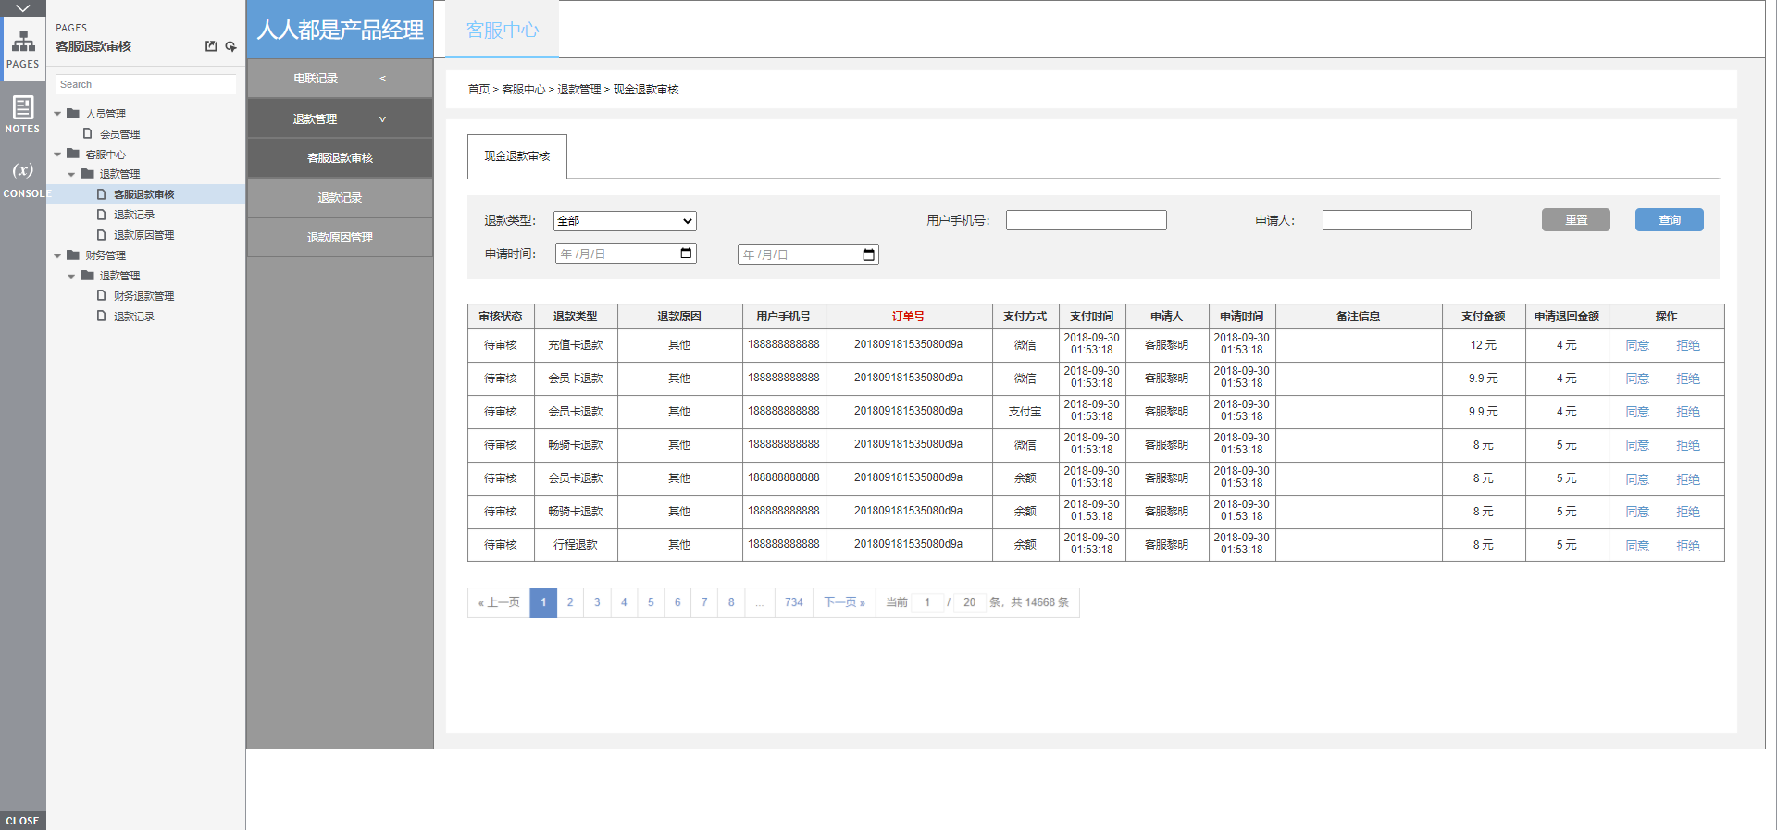Click the 审核状态 column header
Screen dimensions: 1777x830
click(x=500, y=316)
